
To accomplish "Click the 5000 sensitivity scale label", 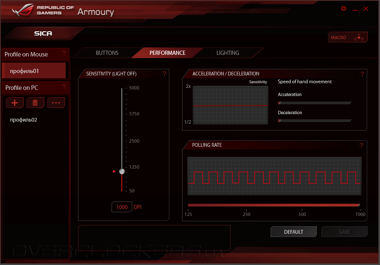I will 134,88.
